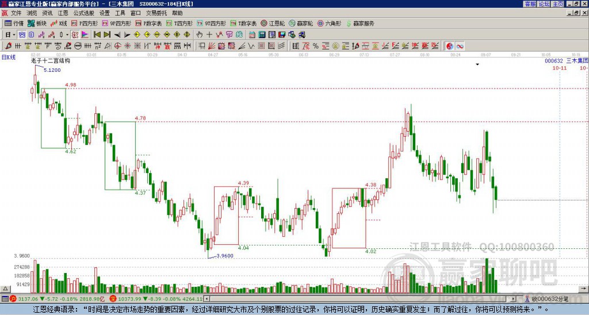Toggle the 权 adjustment icon
Image resolution: width=589 pixels, height=315 pixels.
(x=75, y=35)
